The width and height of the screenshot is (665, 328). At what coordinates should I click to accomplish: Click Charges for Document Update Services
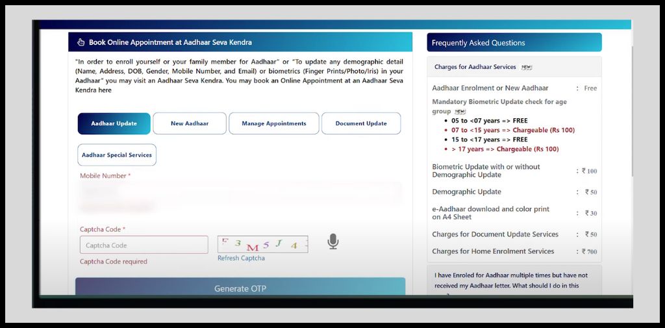pyautogui.click(x=495, y=234)
